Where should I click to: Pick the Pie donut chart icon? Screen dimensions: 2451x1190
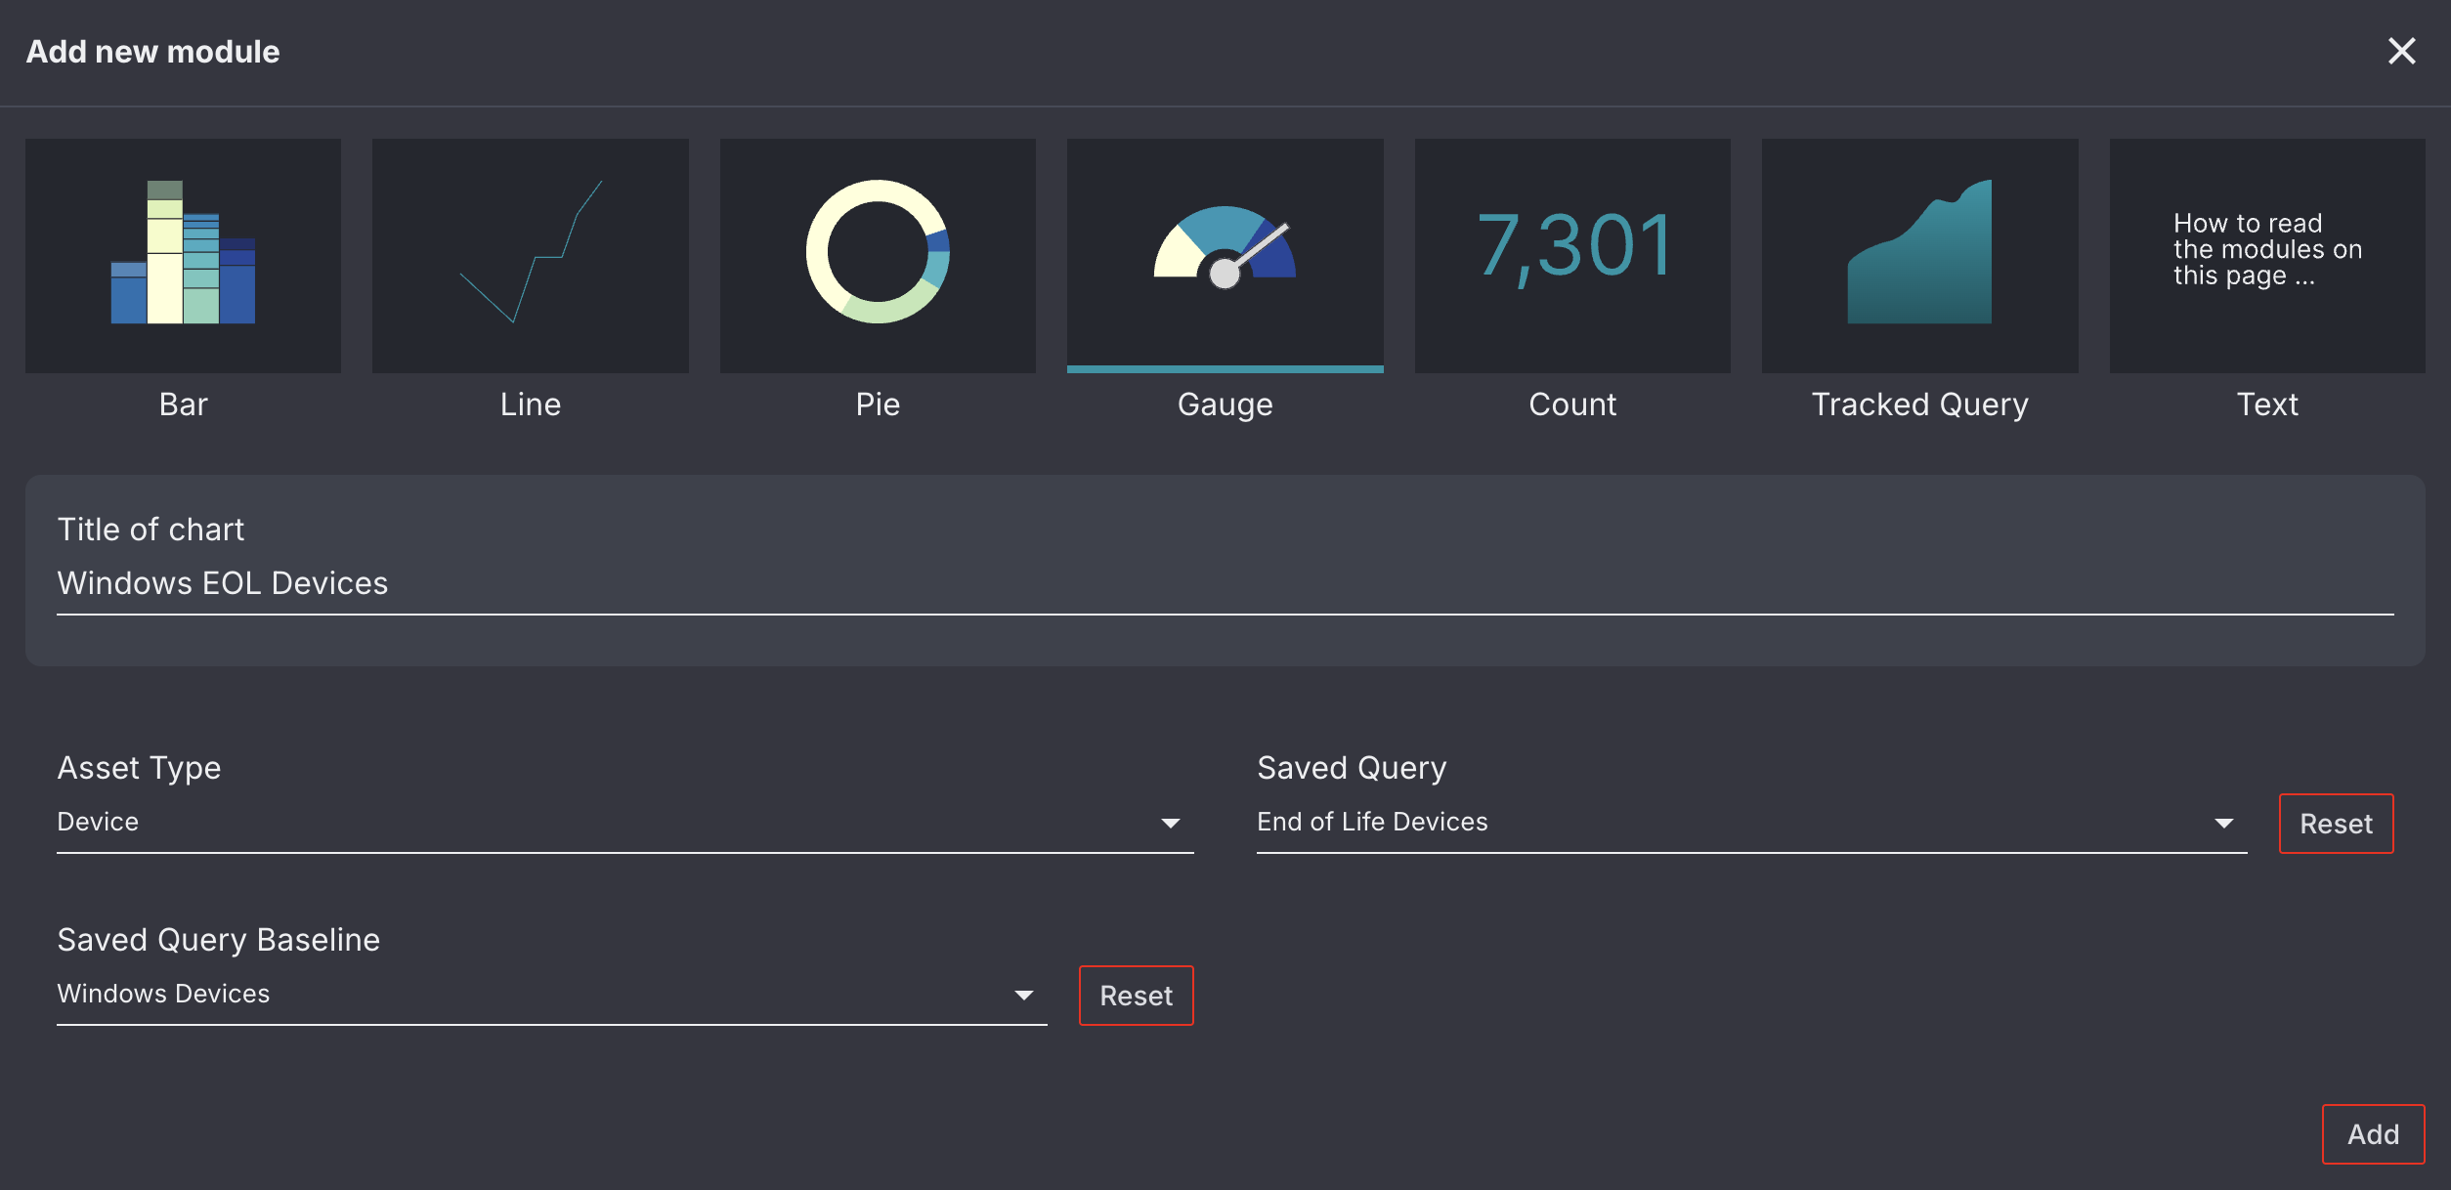click(878, 254)
